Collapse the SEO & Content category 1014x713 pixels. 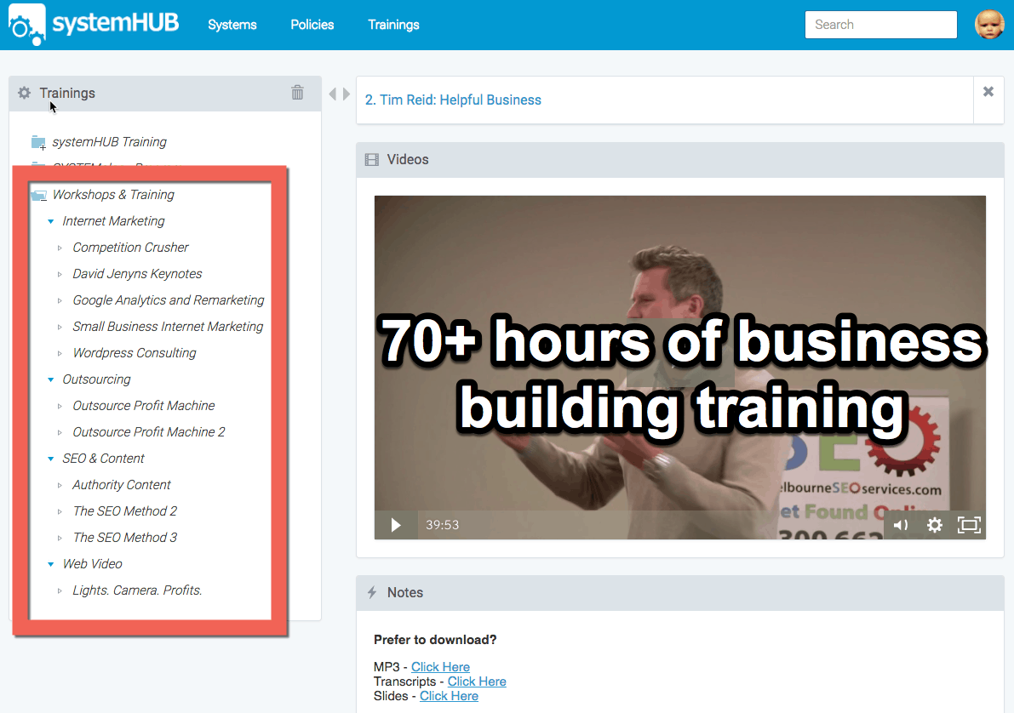pos(50,459)
